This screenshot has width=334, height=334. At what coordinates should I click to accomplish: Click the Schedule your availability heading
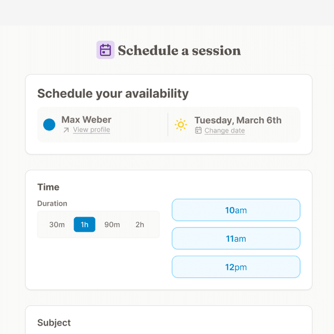pyautogui.click(x=113, y=94)
